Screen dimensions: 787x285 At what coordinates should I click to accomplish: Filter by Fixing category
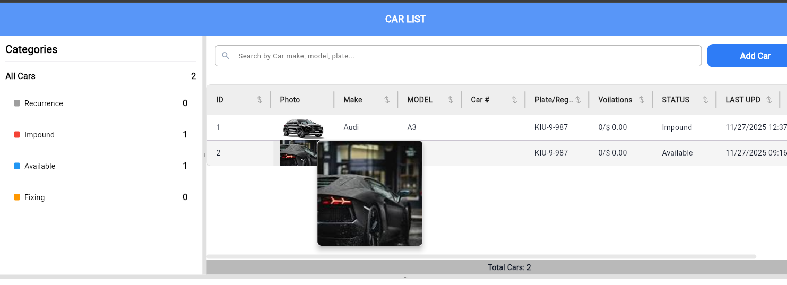pyautogui.click(x=34, y=197)
